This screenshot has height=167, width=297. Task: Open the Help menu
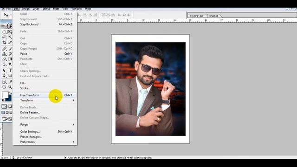coord(88,9)
